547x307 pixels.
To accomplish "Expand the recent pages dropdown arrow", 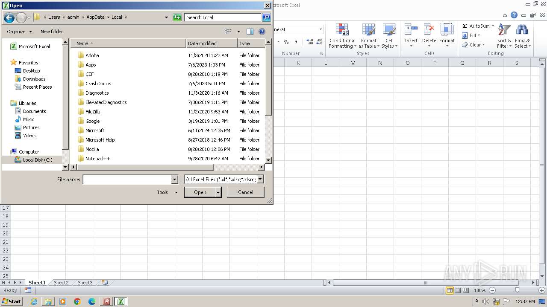I will point(29,17).
